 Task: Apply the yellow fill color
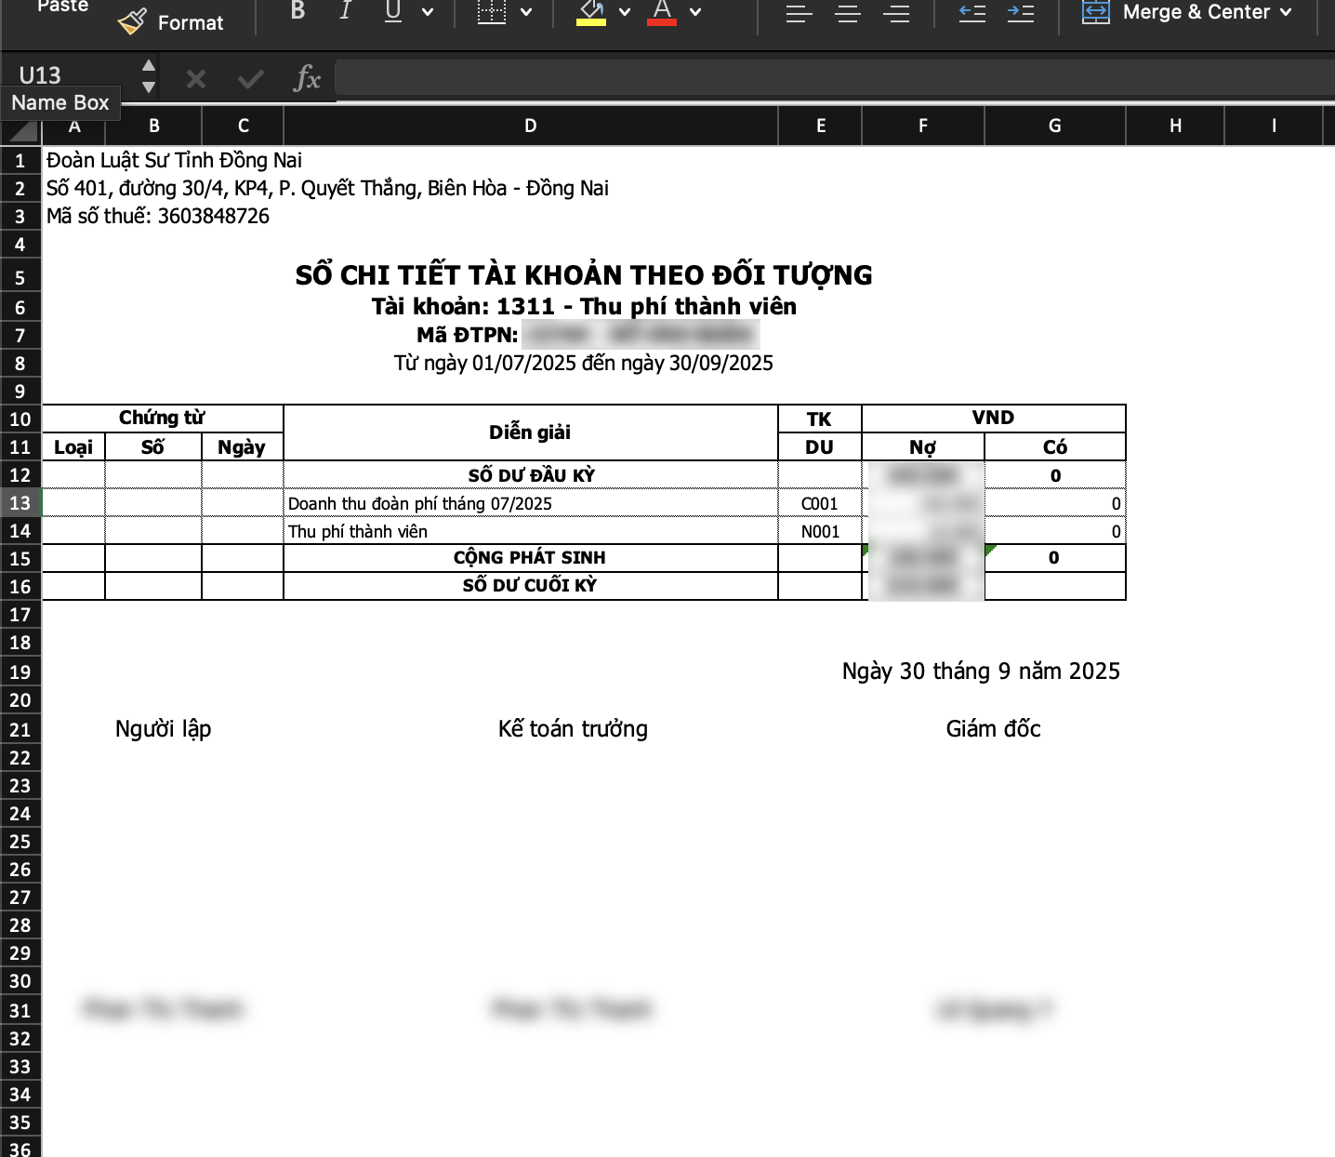[591, 12]
